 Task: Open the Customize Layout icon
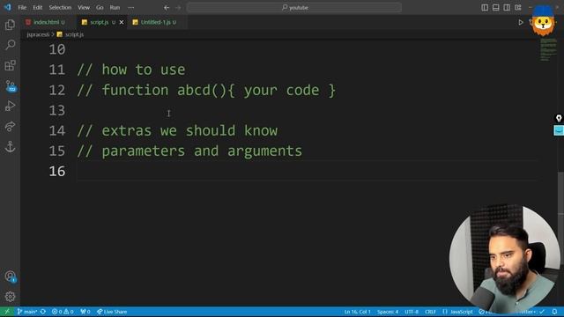coord(518,8)
